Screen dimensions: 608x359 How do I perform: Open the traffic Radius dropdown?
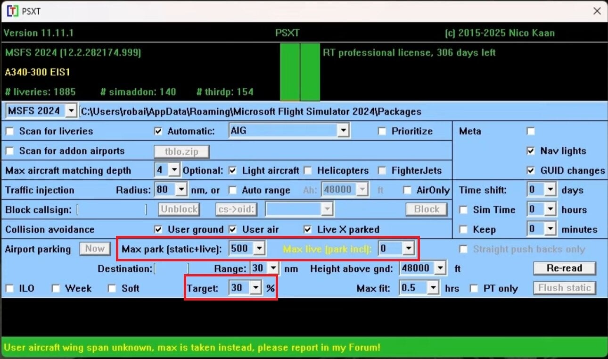(x=181, y=190)
